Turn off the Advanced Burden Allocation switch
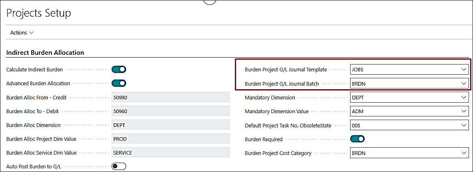Screen dimensions: 473x172 tap(119, 84)
